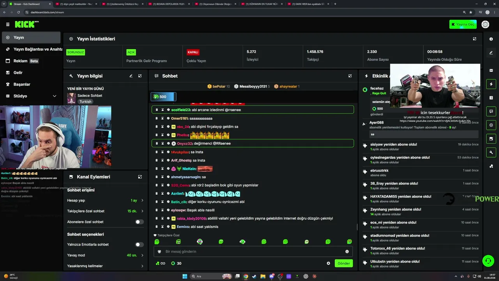Screen dimensions: 499x281
Task: Click the bookmark star in the address bar
Action: click(x=471, y=12)
